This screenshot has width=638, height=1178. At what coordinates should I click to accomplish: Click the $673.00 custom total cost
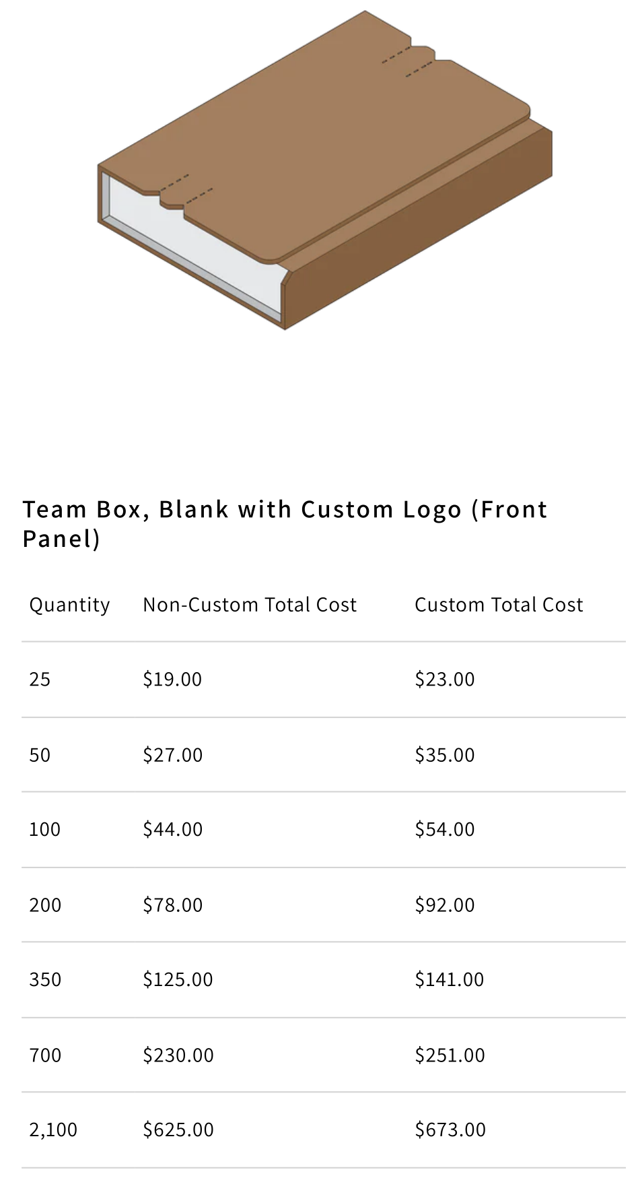coord(450,1130)
